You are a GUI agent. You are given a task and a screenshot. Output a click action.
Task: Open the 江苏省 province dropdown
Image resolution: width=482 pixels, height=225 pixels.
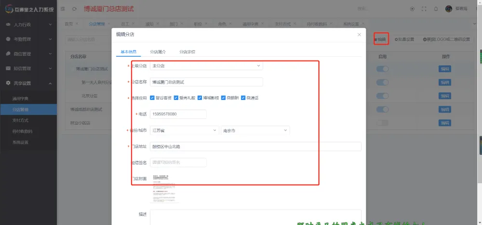point(184,130)
